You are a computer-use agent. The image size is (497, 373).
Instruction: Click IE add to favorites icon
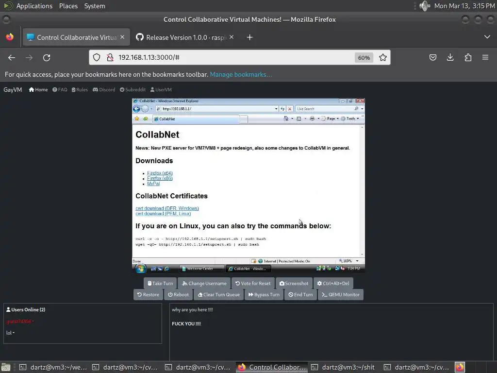coord(146,119)
